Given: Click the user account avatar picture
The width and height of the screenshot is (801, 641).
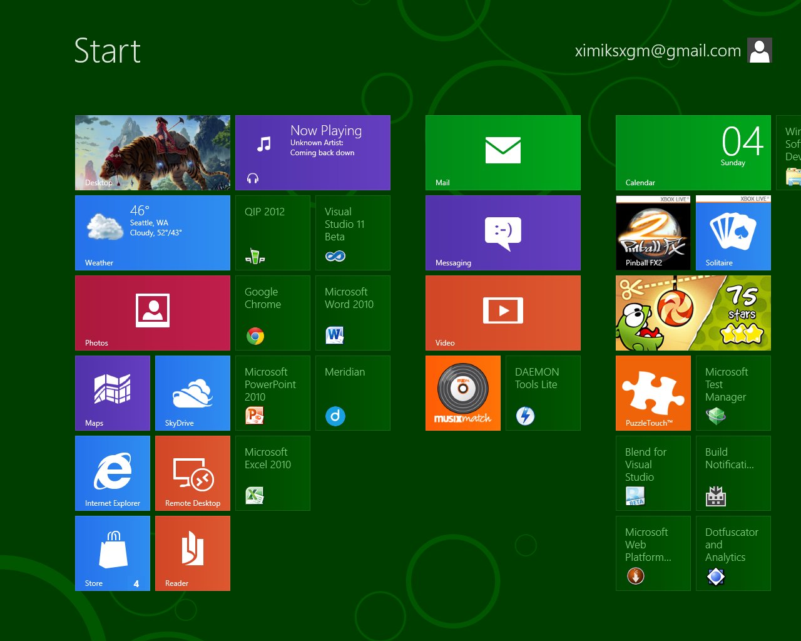Looking at the screenshot, I should (x=760, y=50).
